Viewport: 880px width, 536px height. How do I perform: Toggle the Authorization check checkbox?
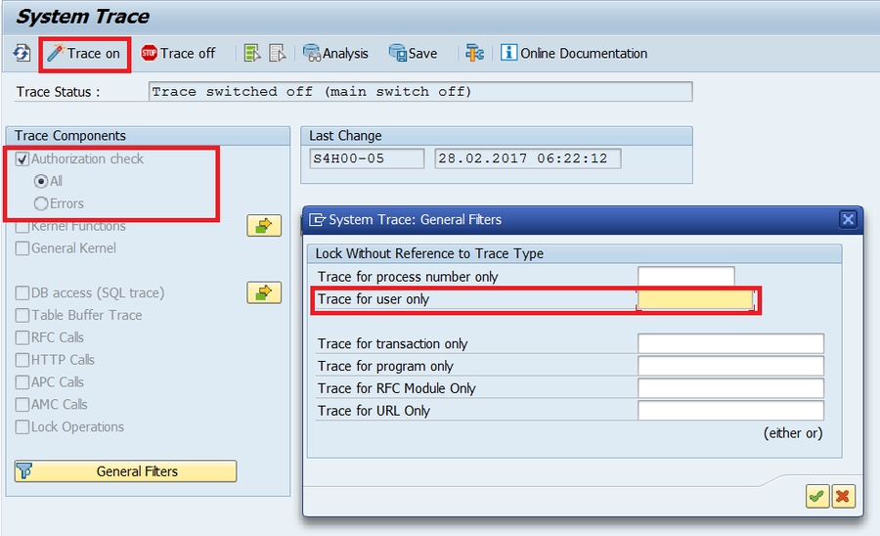pyautogui.click(x=22, y=158)
